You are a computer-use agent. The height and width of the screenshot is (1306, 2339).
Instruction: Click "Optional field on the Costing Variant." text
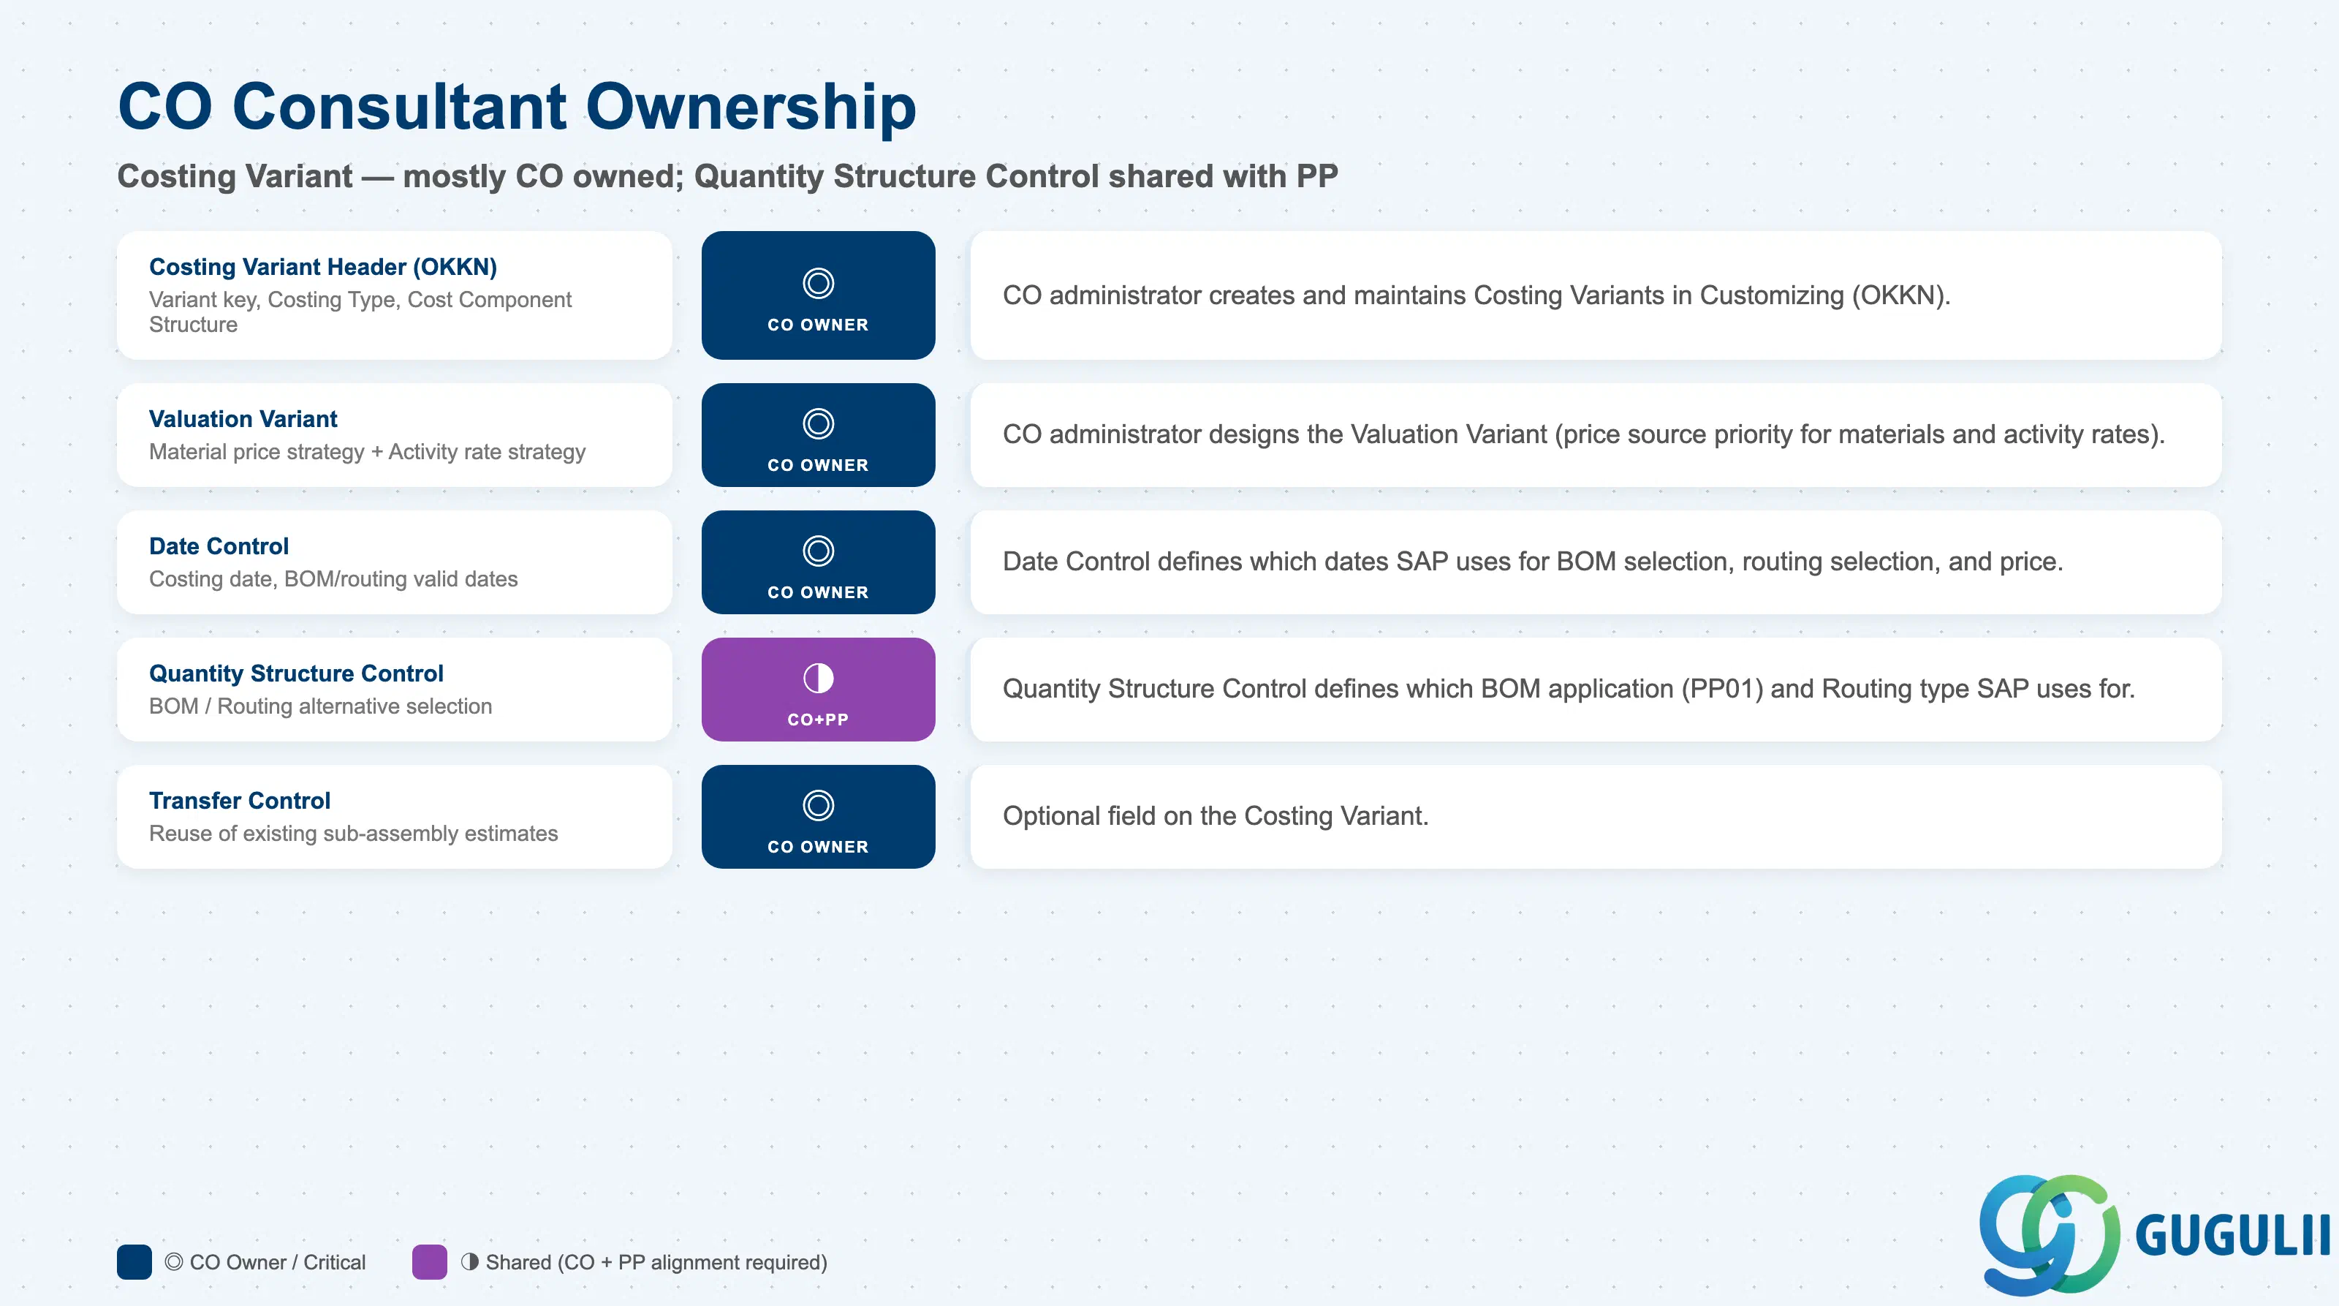1215,815
